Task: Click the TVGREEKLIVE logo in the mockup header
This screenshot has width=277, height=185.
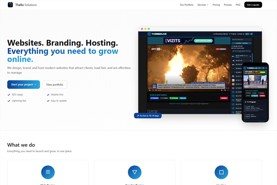Action: pos(156,34)
